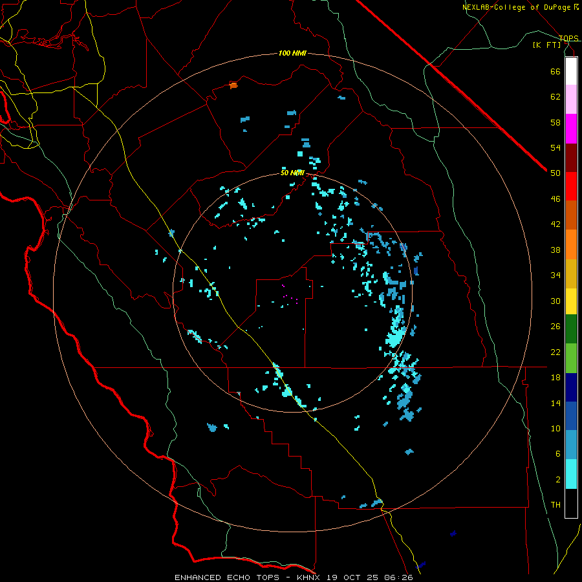Click the white swatch in the tops legend
The image size is (582, 582).
pos(571,71)
